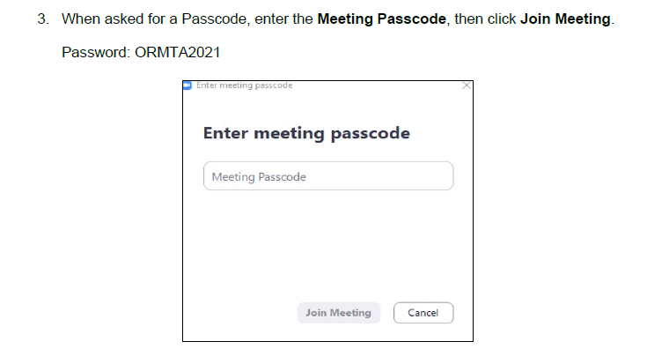Click the step number 3 list marker
Screen dimensions: 647x364
[x=42, y=19]
